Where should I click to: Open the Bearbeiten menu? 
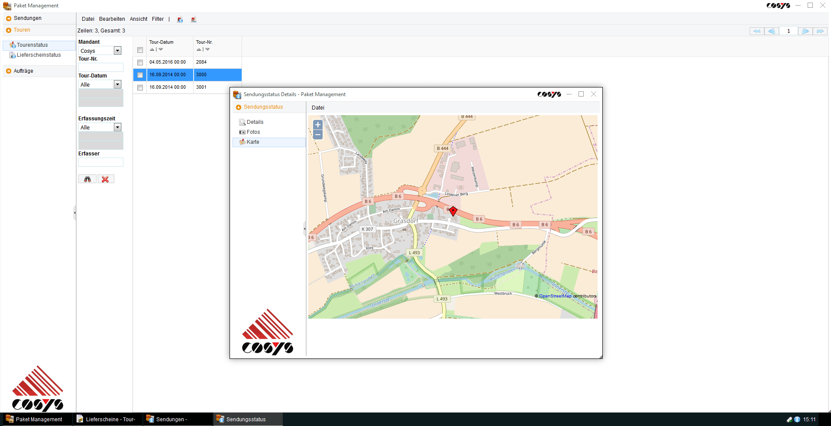coord(112,19)
